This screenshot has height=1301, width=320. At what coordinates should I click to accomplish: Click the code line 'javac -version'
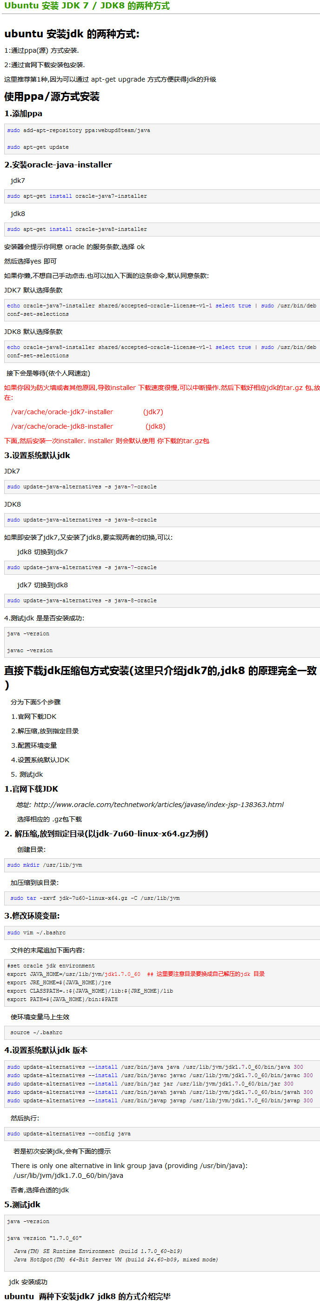tap(30, 650)
